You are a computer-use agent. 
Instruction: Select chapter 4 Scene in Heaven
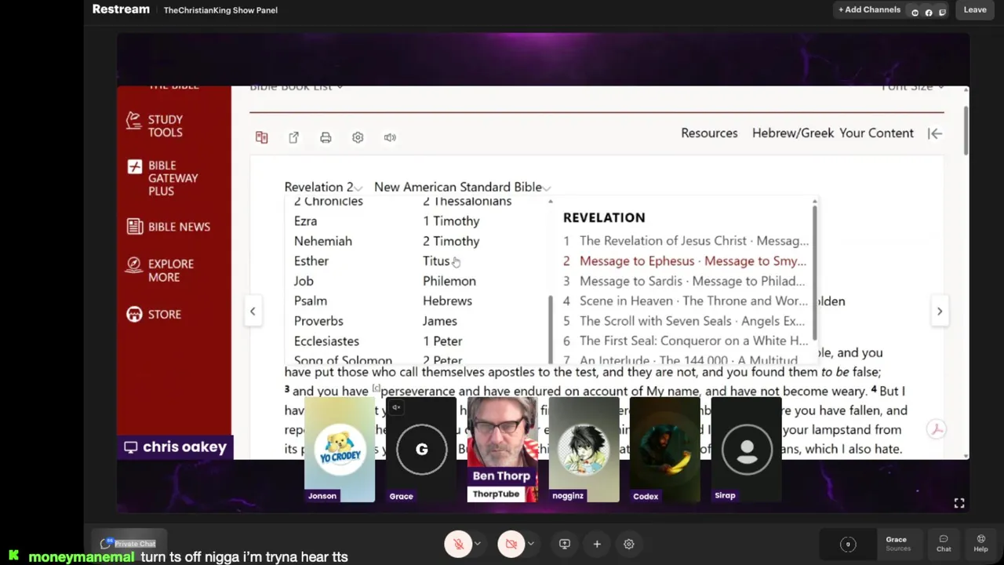click(x=686, y=301)
